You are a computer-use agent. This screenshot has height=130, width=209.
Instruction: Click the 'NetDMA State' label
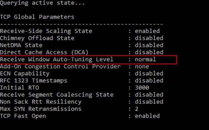(x=21, y=45)
